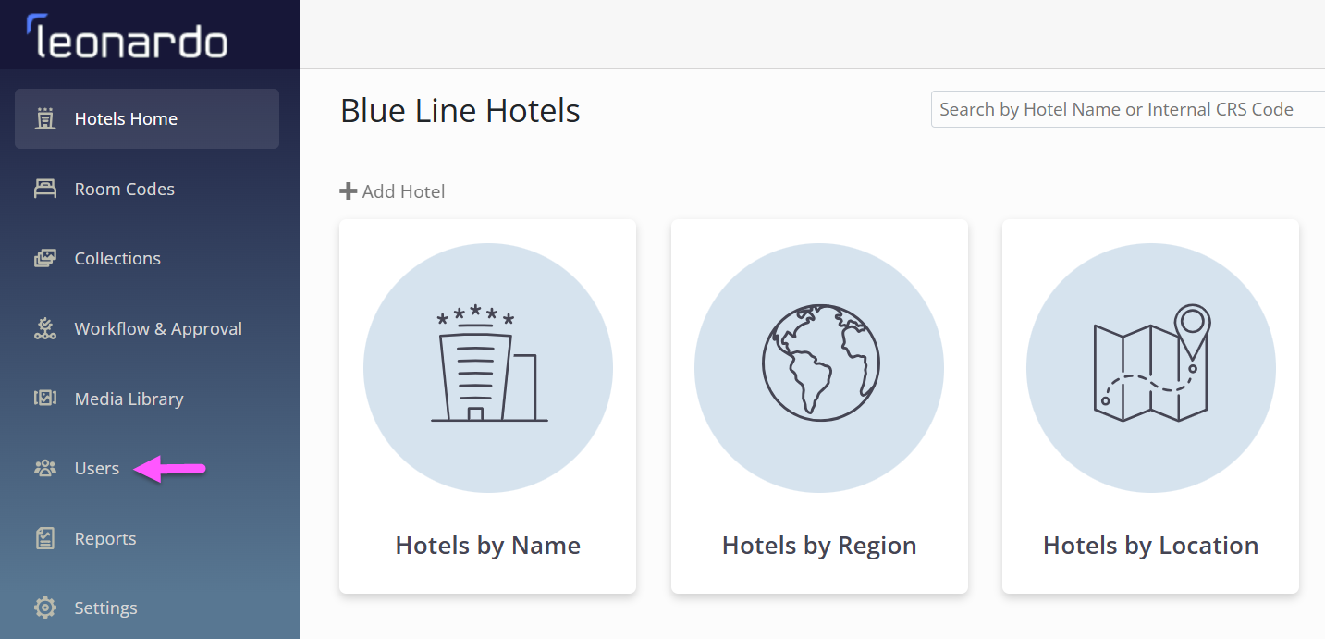Screen dimensions: 1325x639
Task: Open the Hotels by Region card
Action: pos(819,406)
